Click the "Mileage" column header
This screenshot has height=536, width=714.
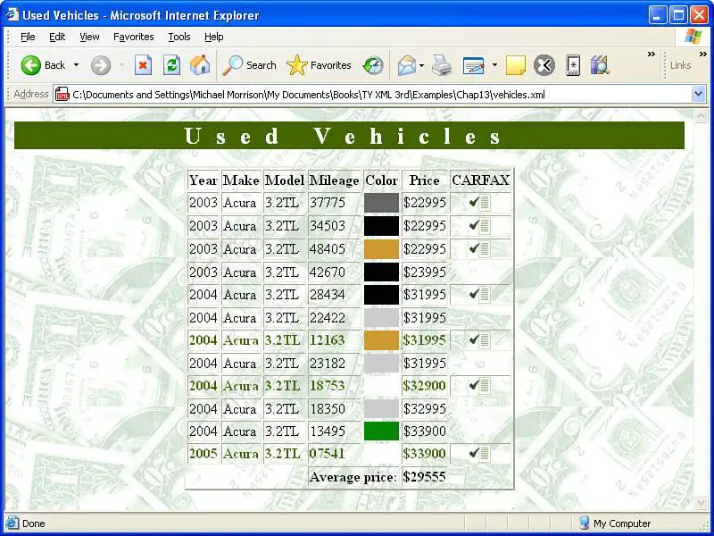point(334,180)
